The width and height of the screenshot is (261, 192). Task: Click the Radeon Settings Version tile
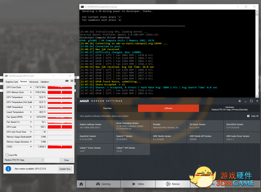(x=95, y=126)
